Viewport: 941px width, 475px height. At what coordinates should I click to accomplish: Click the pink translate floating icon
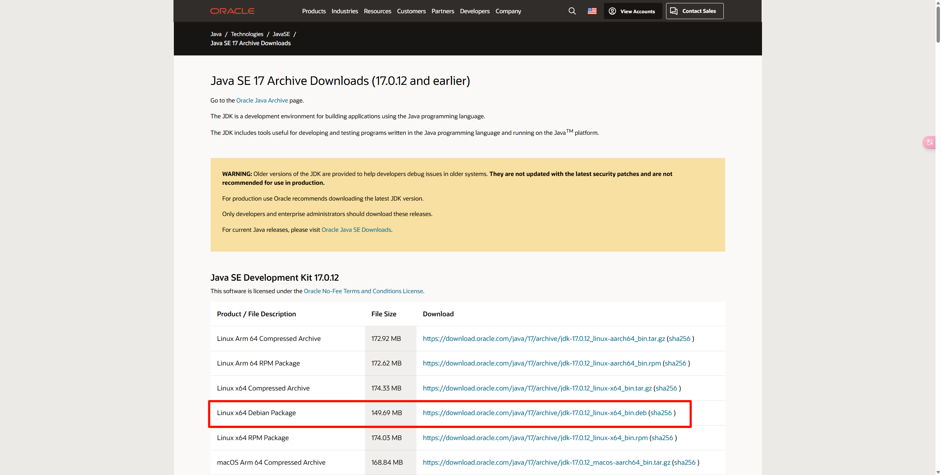(x=930, y=142)
